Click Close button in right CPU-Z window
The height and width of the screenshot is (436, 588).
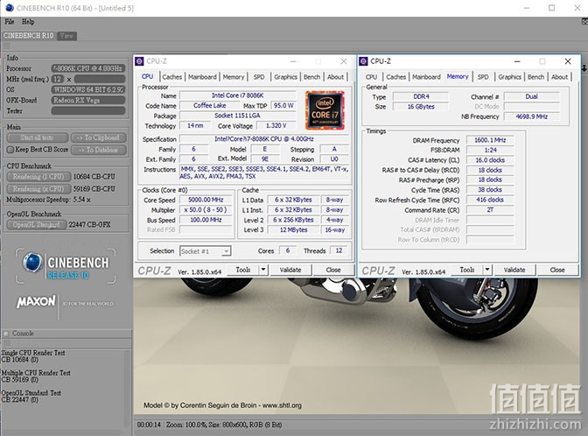pos(557,270)
